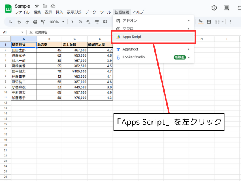Open the borders tool
The image size is (241, 181).
click(209, 22)
